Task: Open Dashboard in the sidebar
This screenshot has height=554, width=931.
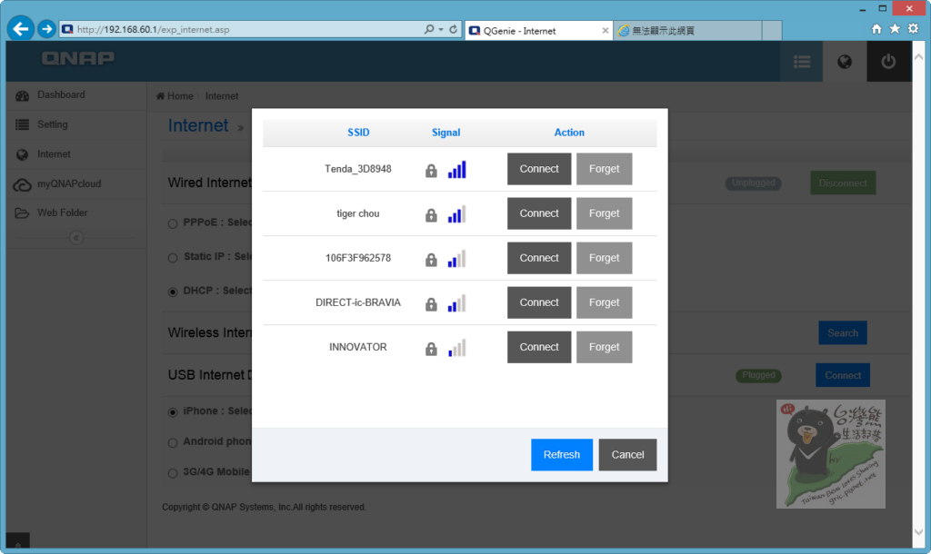Action: point(76,94)
